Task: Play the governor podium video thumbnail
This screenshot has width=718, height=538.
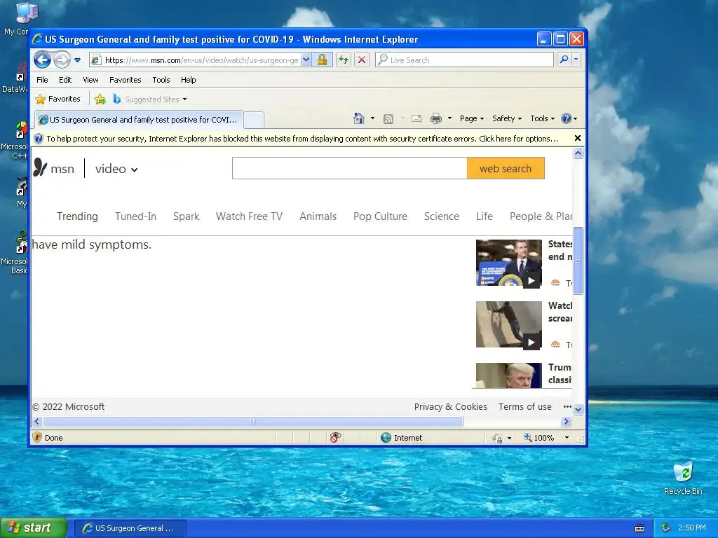Action: tap(509, 263)
